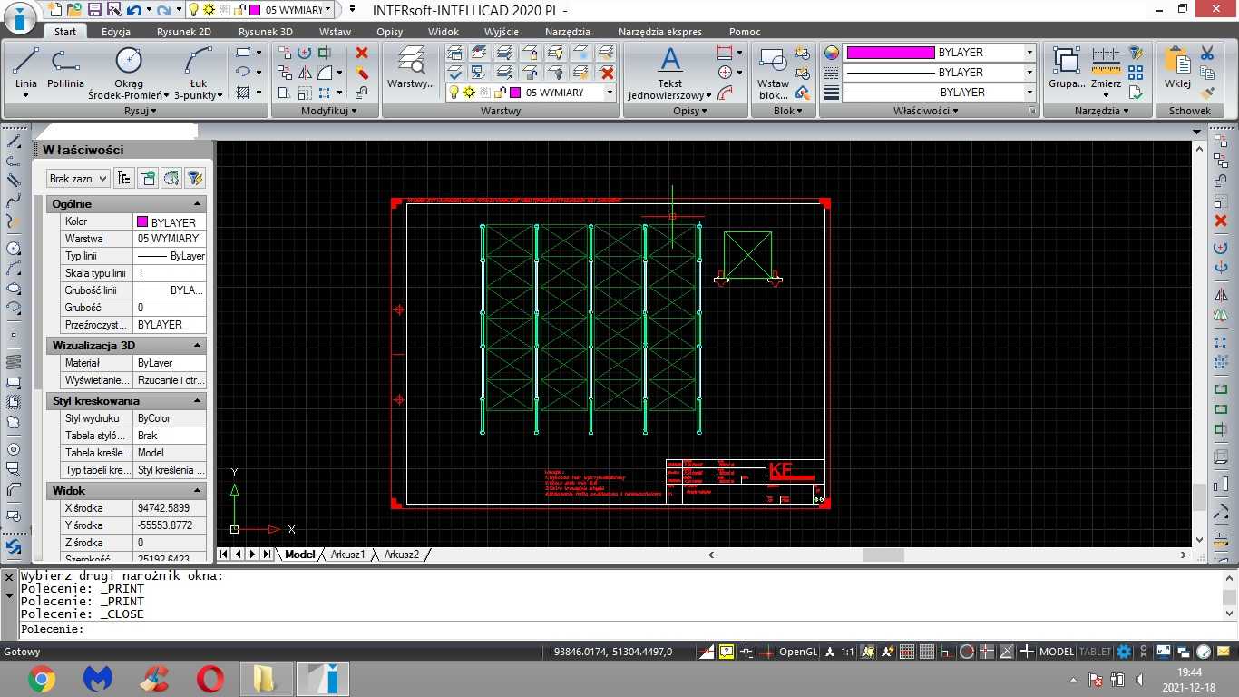Select the Linia line drawing tool
This screenshot has width=1239, height=697.
(25, 72)
